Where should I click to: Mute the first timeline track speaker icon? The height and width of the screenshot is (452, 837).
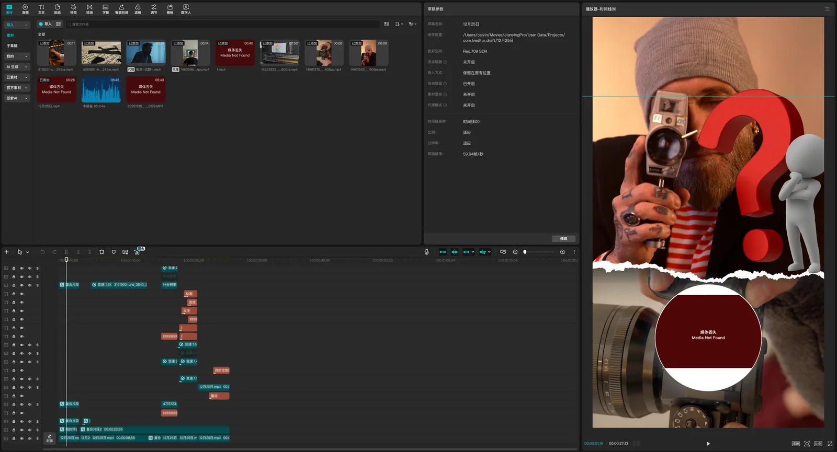tap(29, 268)
